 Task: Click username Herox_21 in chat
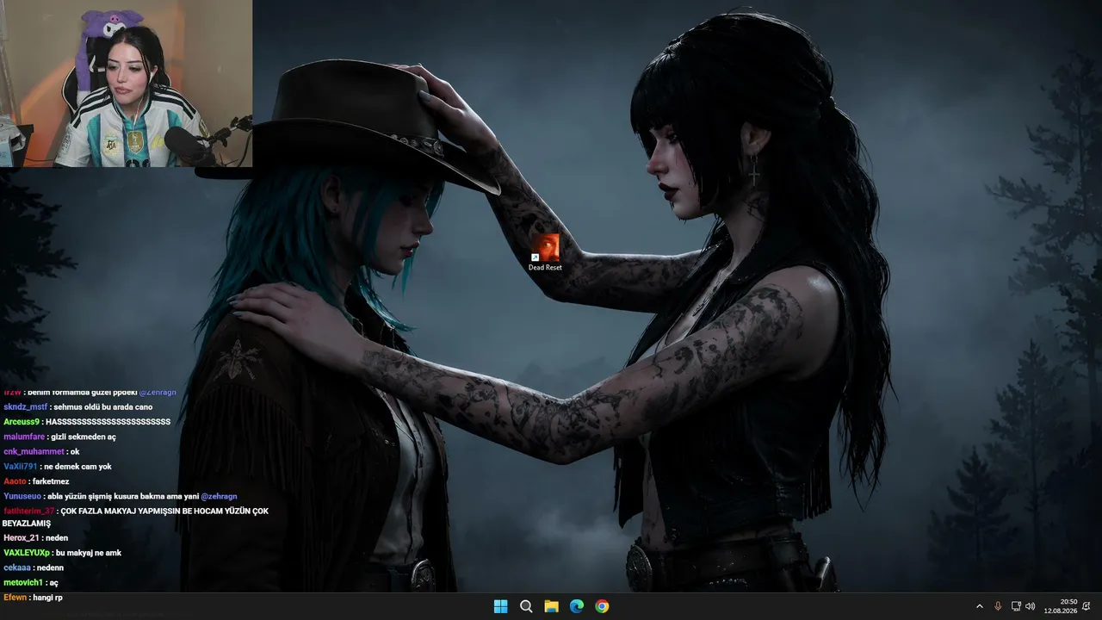pos(22,537)
